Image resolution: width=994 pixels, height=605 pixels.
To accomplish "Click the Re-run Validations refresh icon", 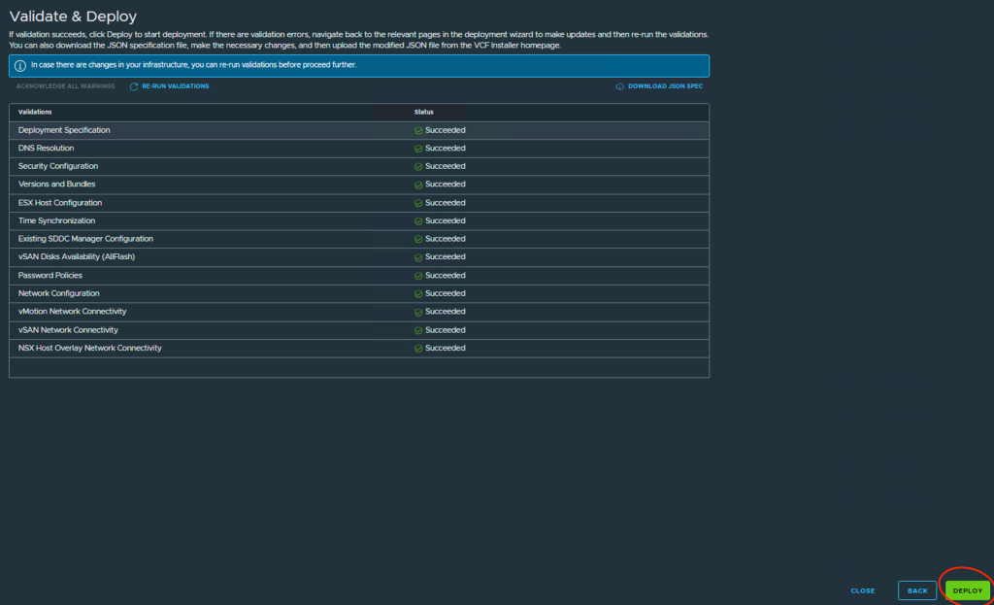I will [x=134, y=86].
